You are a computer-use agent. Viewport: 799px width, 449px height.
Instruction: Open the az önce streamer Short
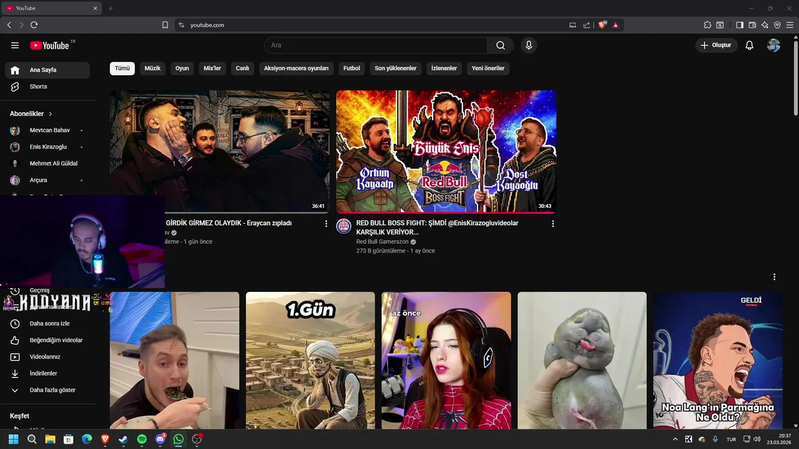tap(446, 360)
